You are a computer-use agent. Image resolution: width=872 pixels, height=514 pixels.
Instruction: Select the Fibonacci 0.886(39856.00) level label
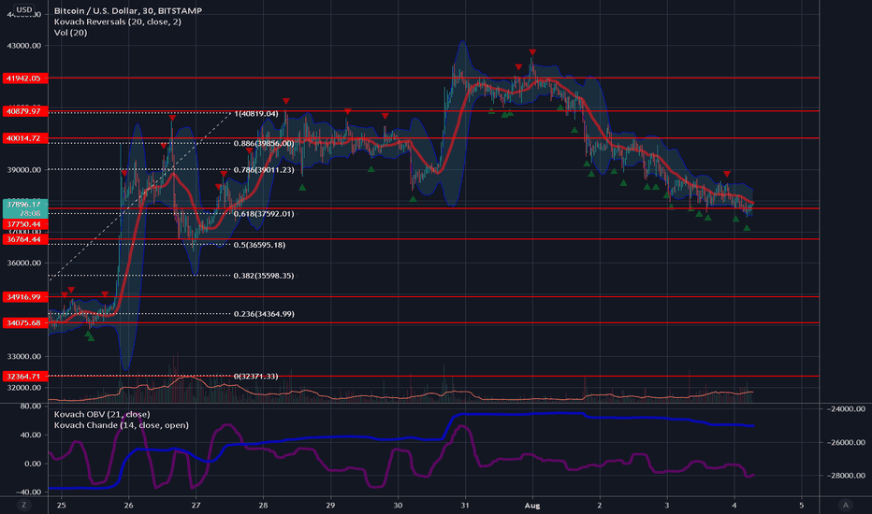tap(264, 143)
